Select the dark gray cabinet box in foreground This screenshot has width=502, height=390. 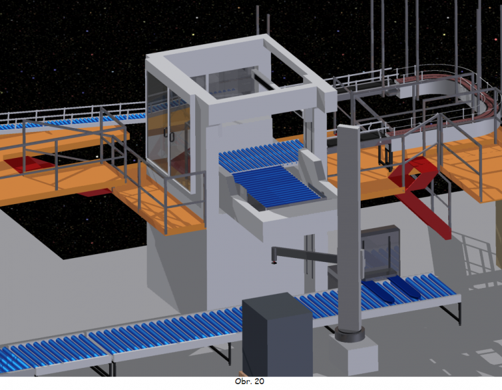click(277, 335)
